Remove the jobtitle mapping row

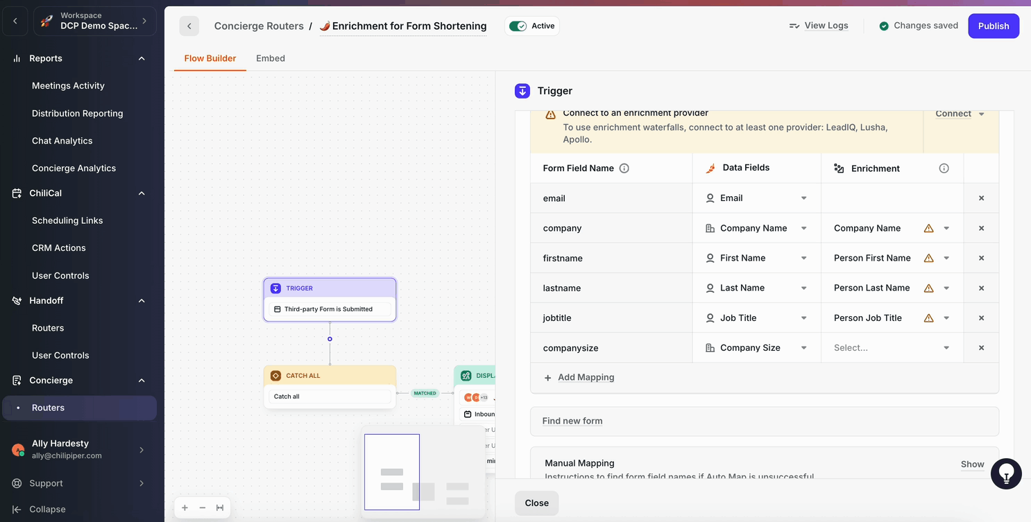click(x=981, y=317)
